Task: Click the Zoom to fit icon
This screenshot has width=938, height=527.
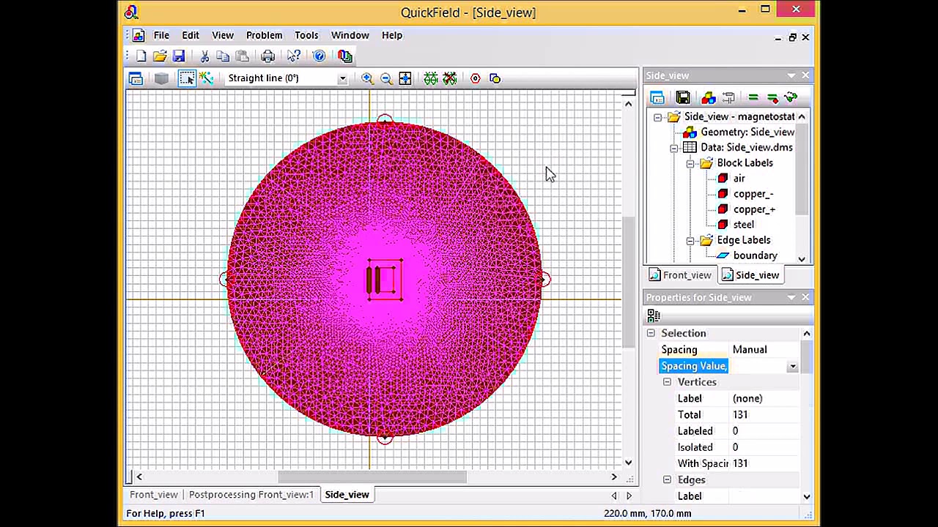Action: click(405, 78)
